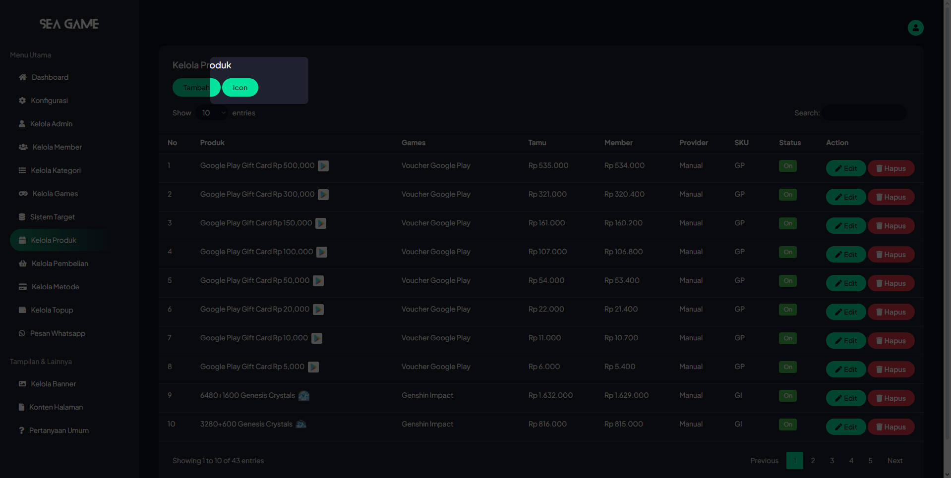Image resolution: width=951 pixels, height=478 pixels.
Task: Click the Kelola Metode card icon
Action: 23,287
